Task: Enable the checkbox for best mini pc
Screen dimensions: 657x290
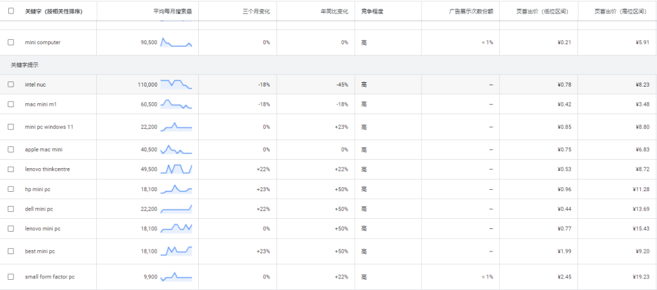Action: [11, 251]
